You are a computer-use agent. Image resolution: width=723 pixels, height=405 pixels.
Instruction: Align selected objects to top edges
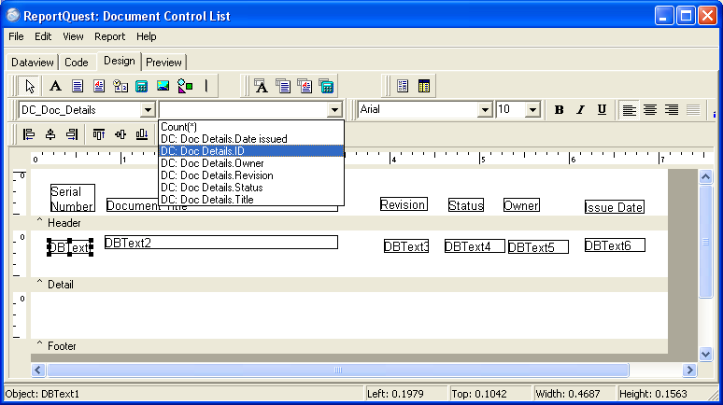tap(99, 134)
